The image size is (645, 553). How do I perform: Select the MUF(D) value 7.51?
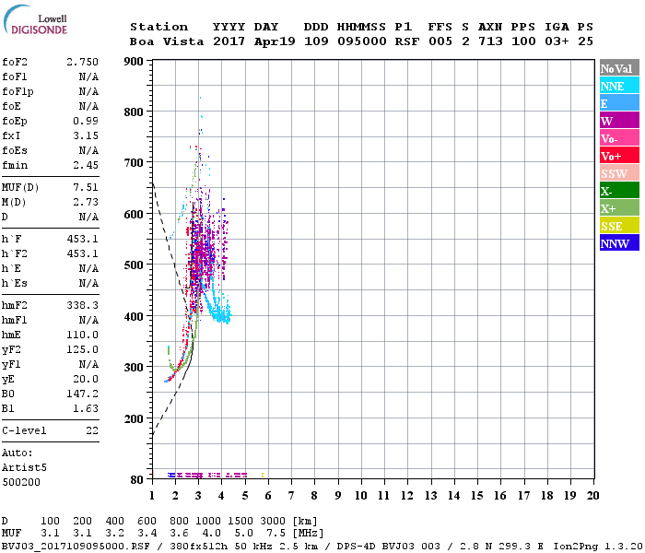tap(85, 187)
